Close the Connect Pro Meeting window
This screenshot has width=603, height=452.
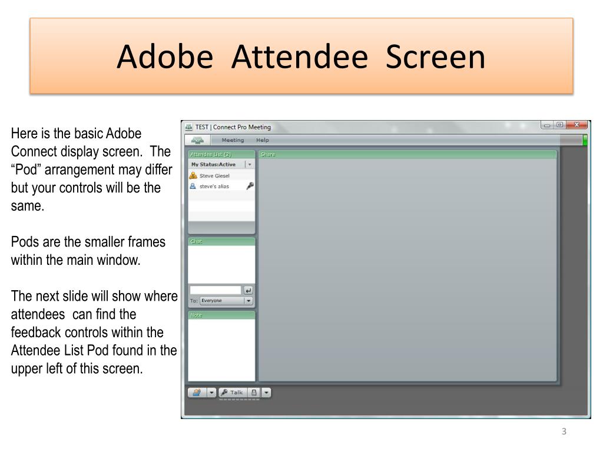(577, 125)
